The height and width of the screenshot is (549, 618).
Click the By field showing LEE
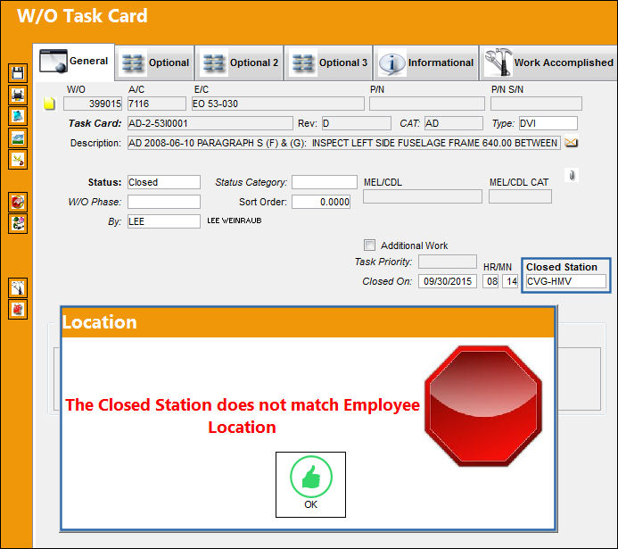(x=163, y=221)
